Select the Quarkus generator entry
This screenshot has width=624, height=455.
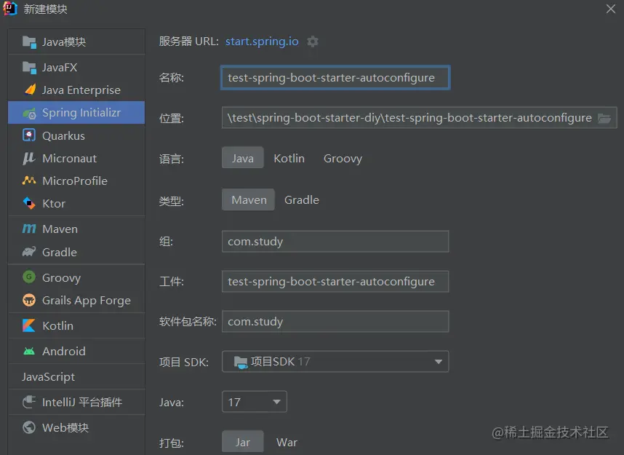76,135
